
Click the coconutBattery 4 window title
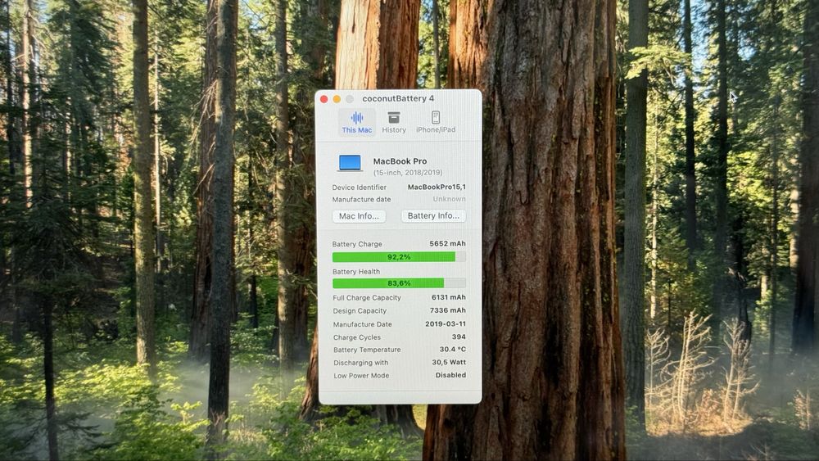point(398,98)
